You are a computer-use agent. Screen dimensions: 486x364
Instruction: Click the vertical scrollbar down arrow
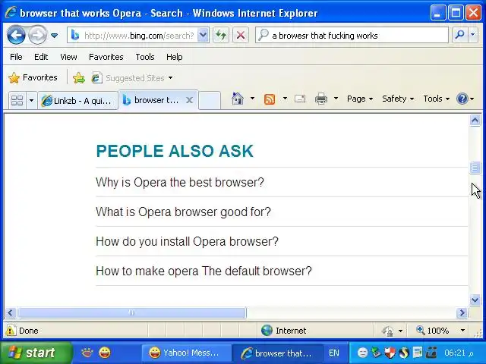tap(475, 300)
